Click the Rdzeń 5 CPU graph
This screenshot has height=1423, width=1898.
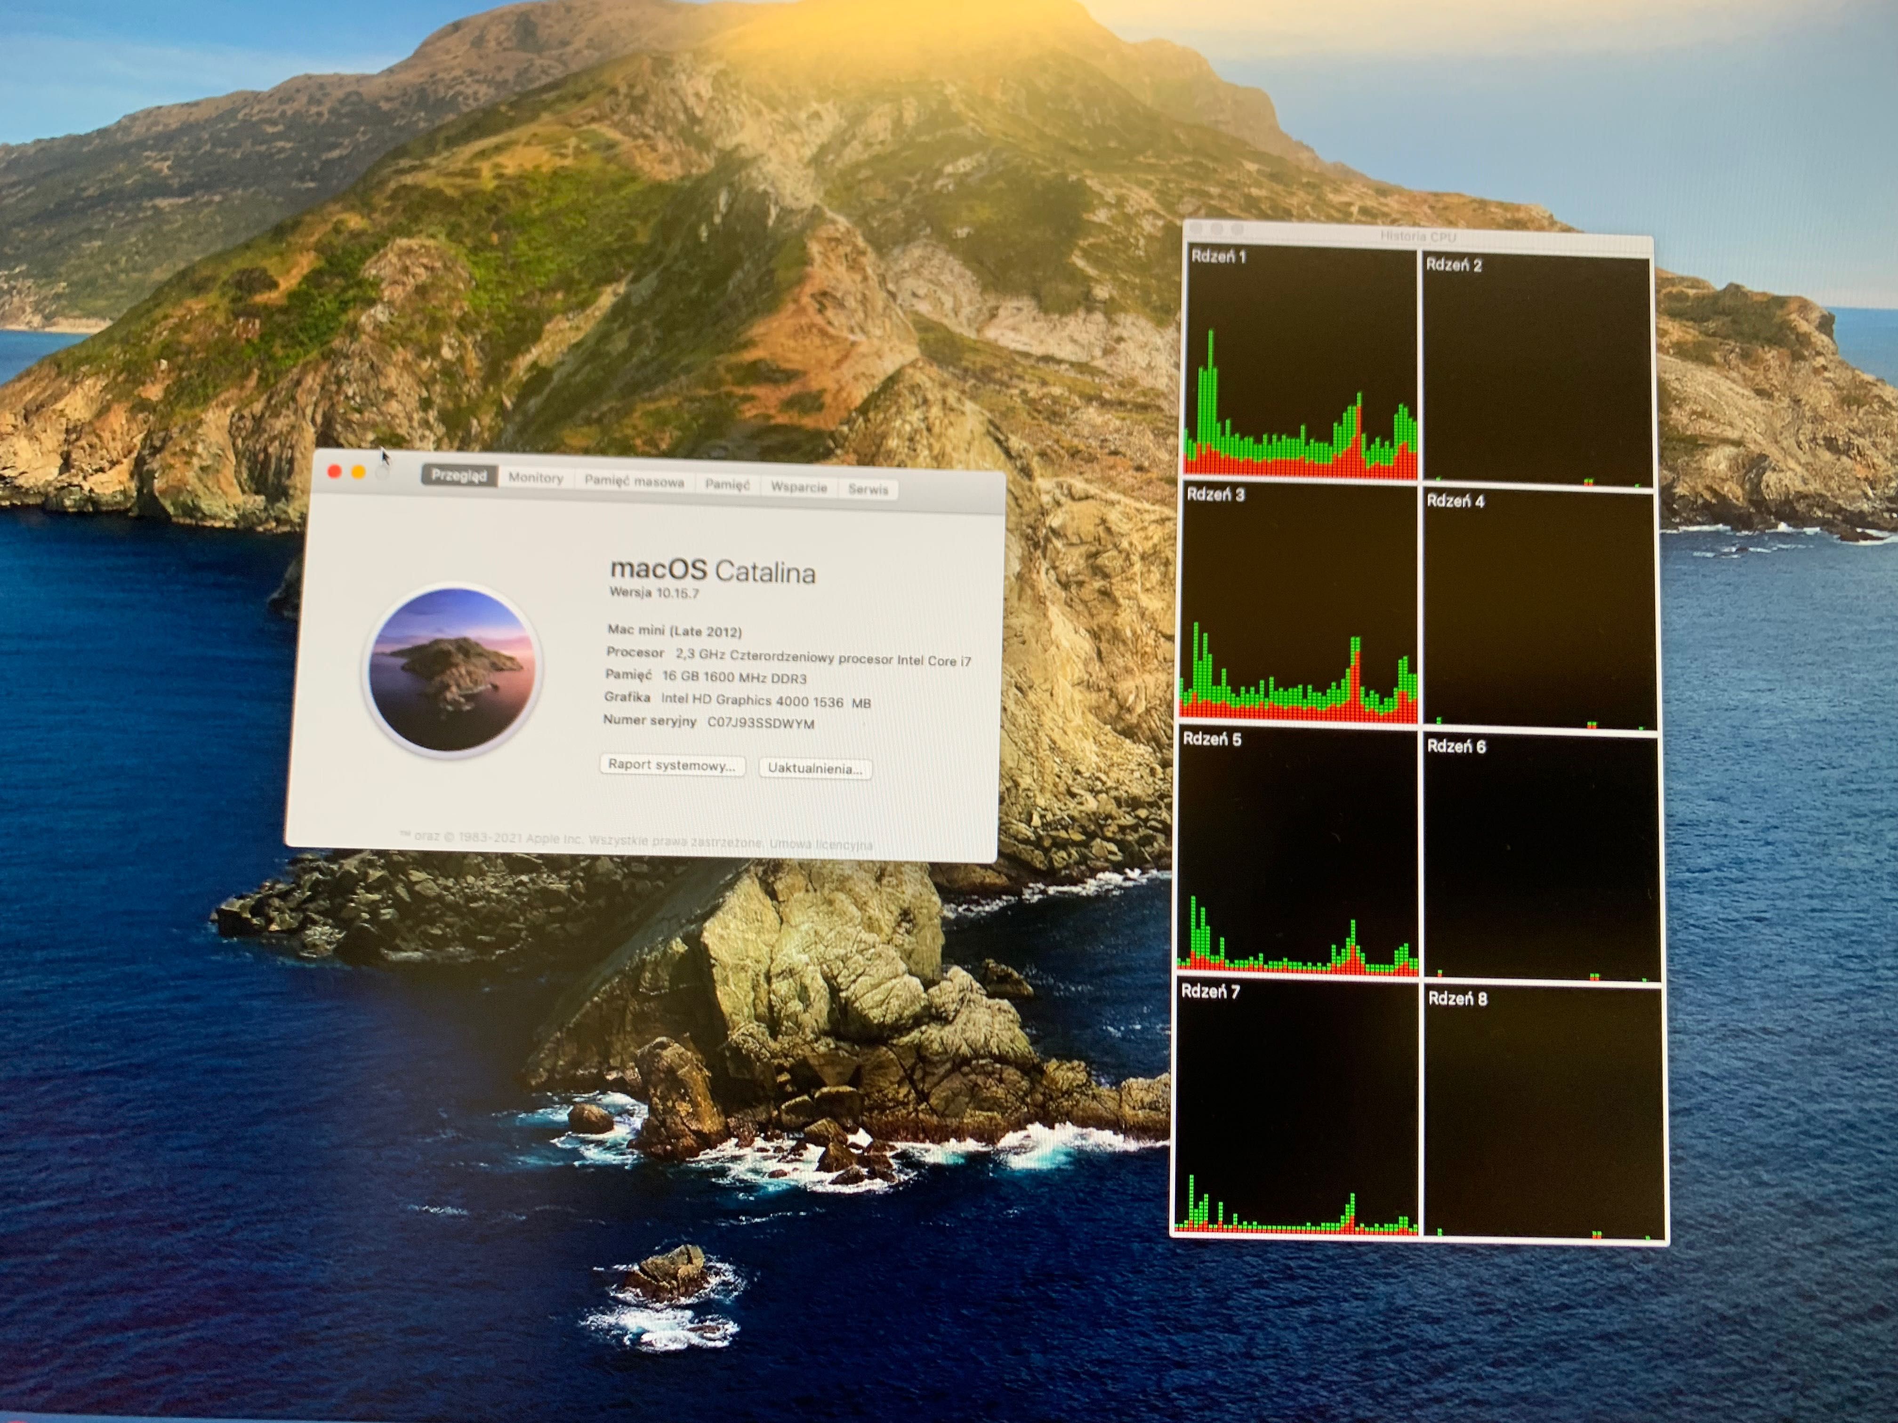point(1296,852)
